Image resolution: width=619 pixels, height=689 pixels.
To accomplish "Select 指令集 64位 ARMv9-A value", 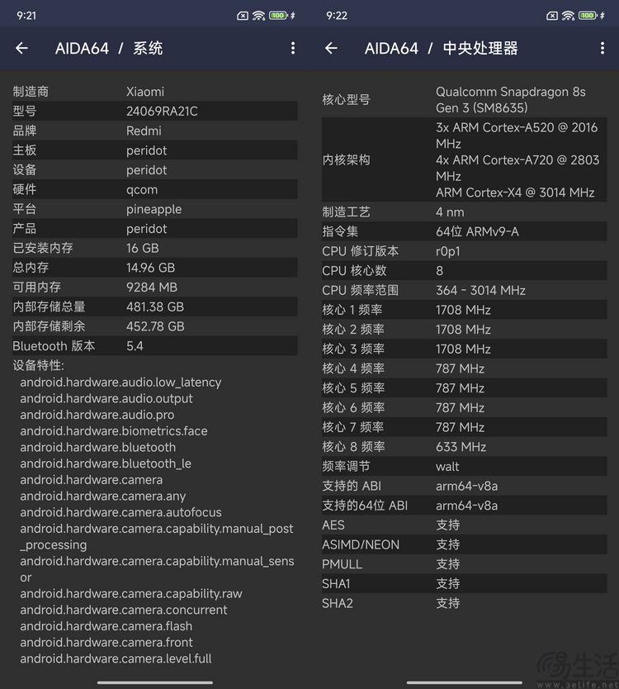I will pos(477,231).
